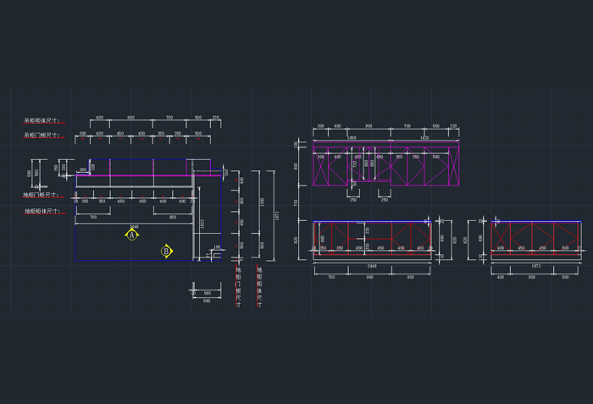593x404 pixels.
Task: Select the red base cabinet elevation in the middle
Action: pyautogui.click(x=371, y=236)
